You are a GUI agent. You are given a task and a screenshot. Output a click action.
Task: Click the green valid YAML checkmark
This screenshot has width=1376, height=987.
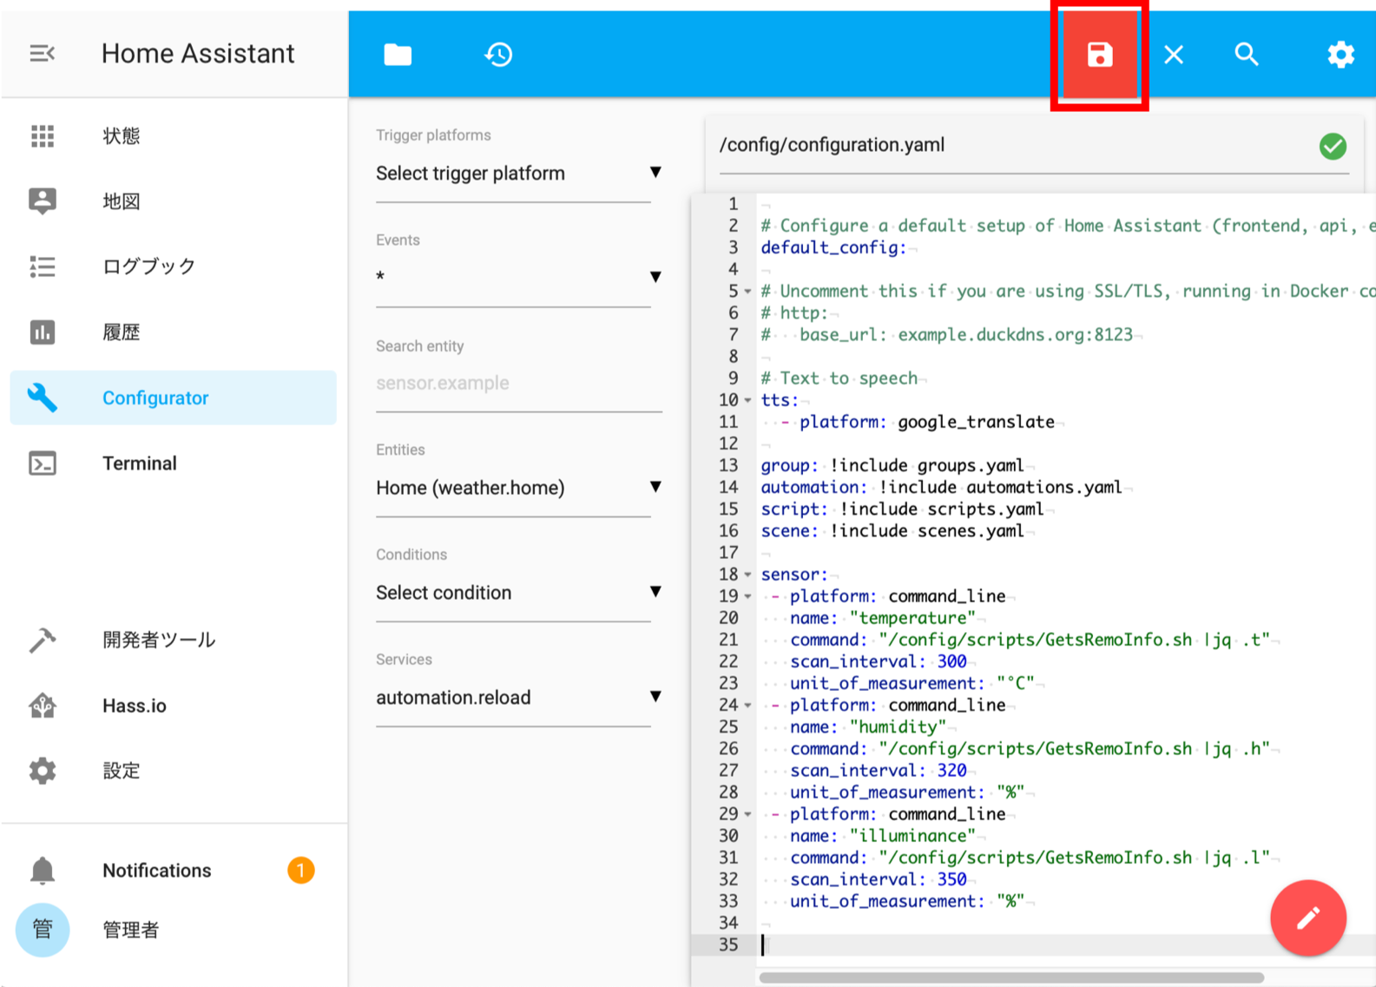click(x=1333, y=146)
